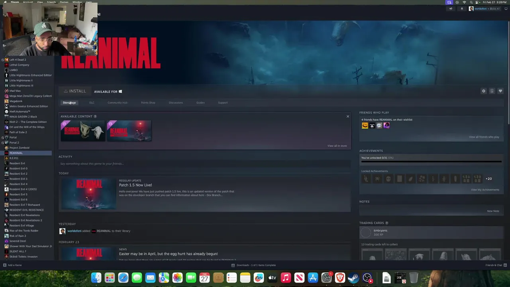
Task: Focus the Say something about this game field
Action: [x=204, y=164]
